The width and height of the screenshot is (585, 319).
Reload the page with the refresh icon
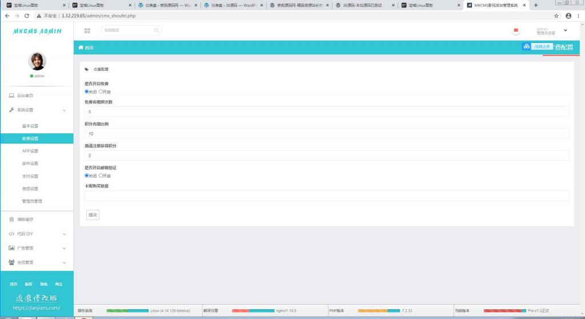[27, 15]
